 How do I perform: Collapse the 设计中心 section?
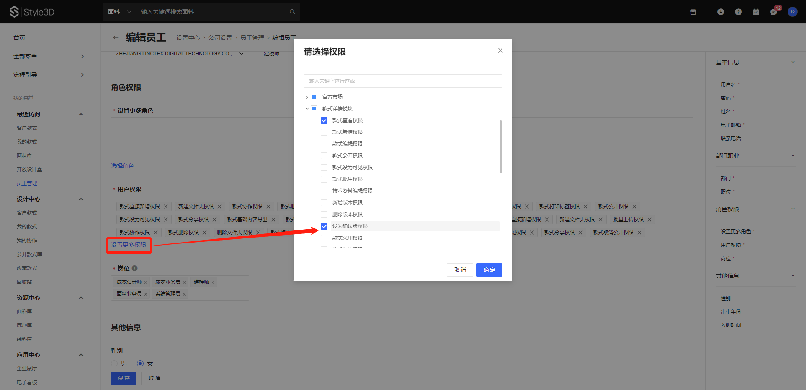[x=81, y=199]
